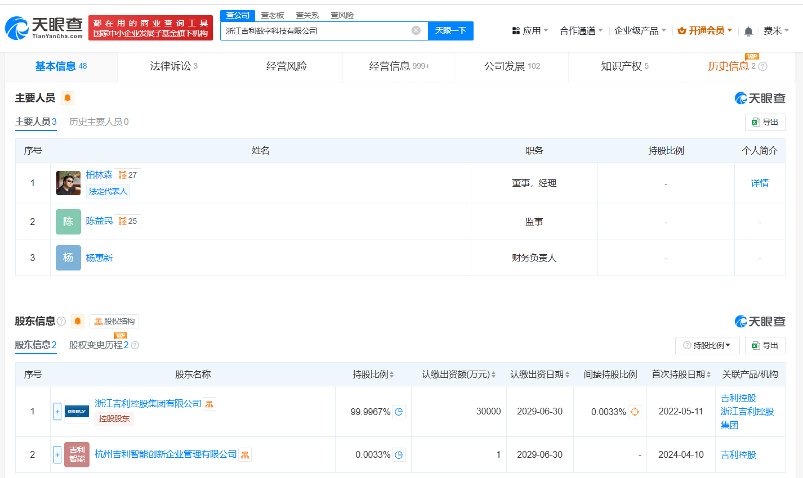803x478 pixels.
Task: Click the 天眼一下 search button
Action: click(450, 30)
